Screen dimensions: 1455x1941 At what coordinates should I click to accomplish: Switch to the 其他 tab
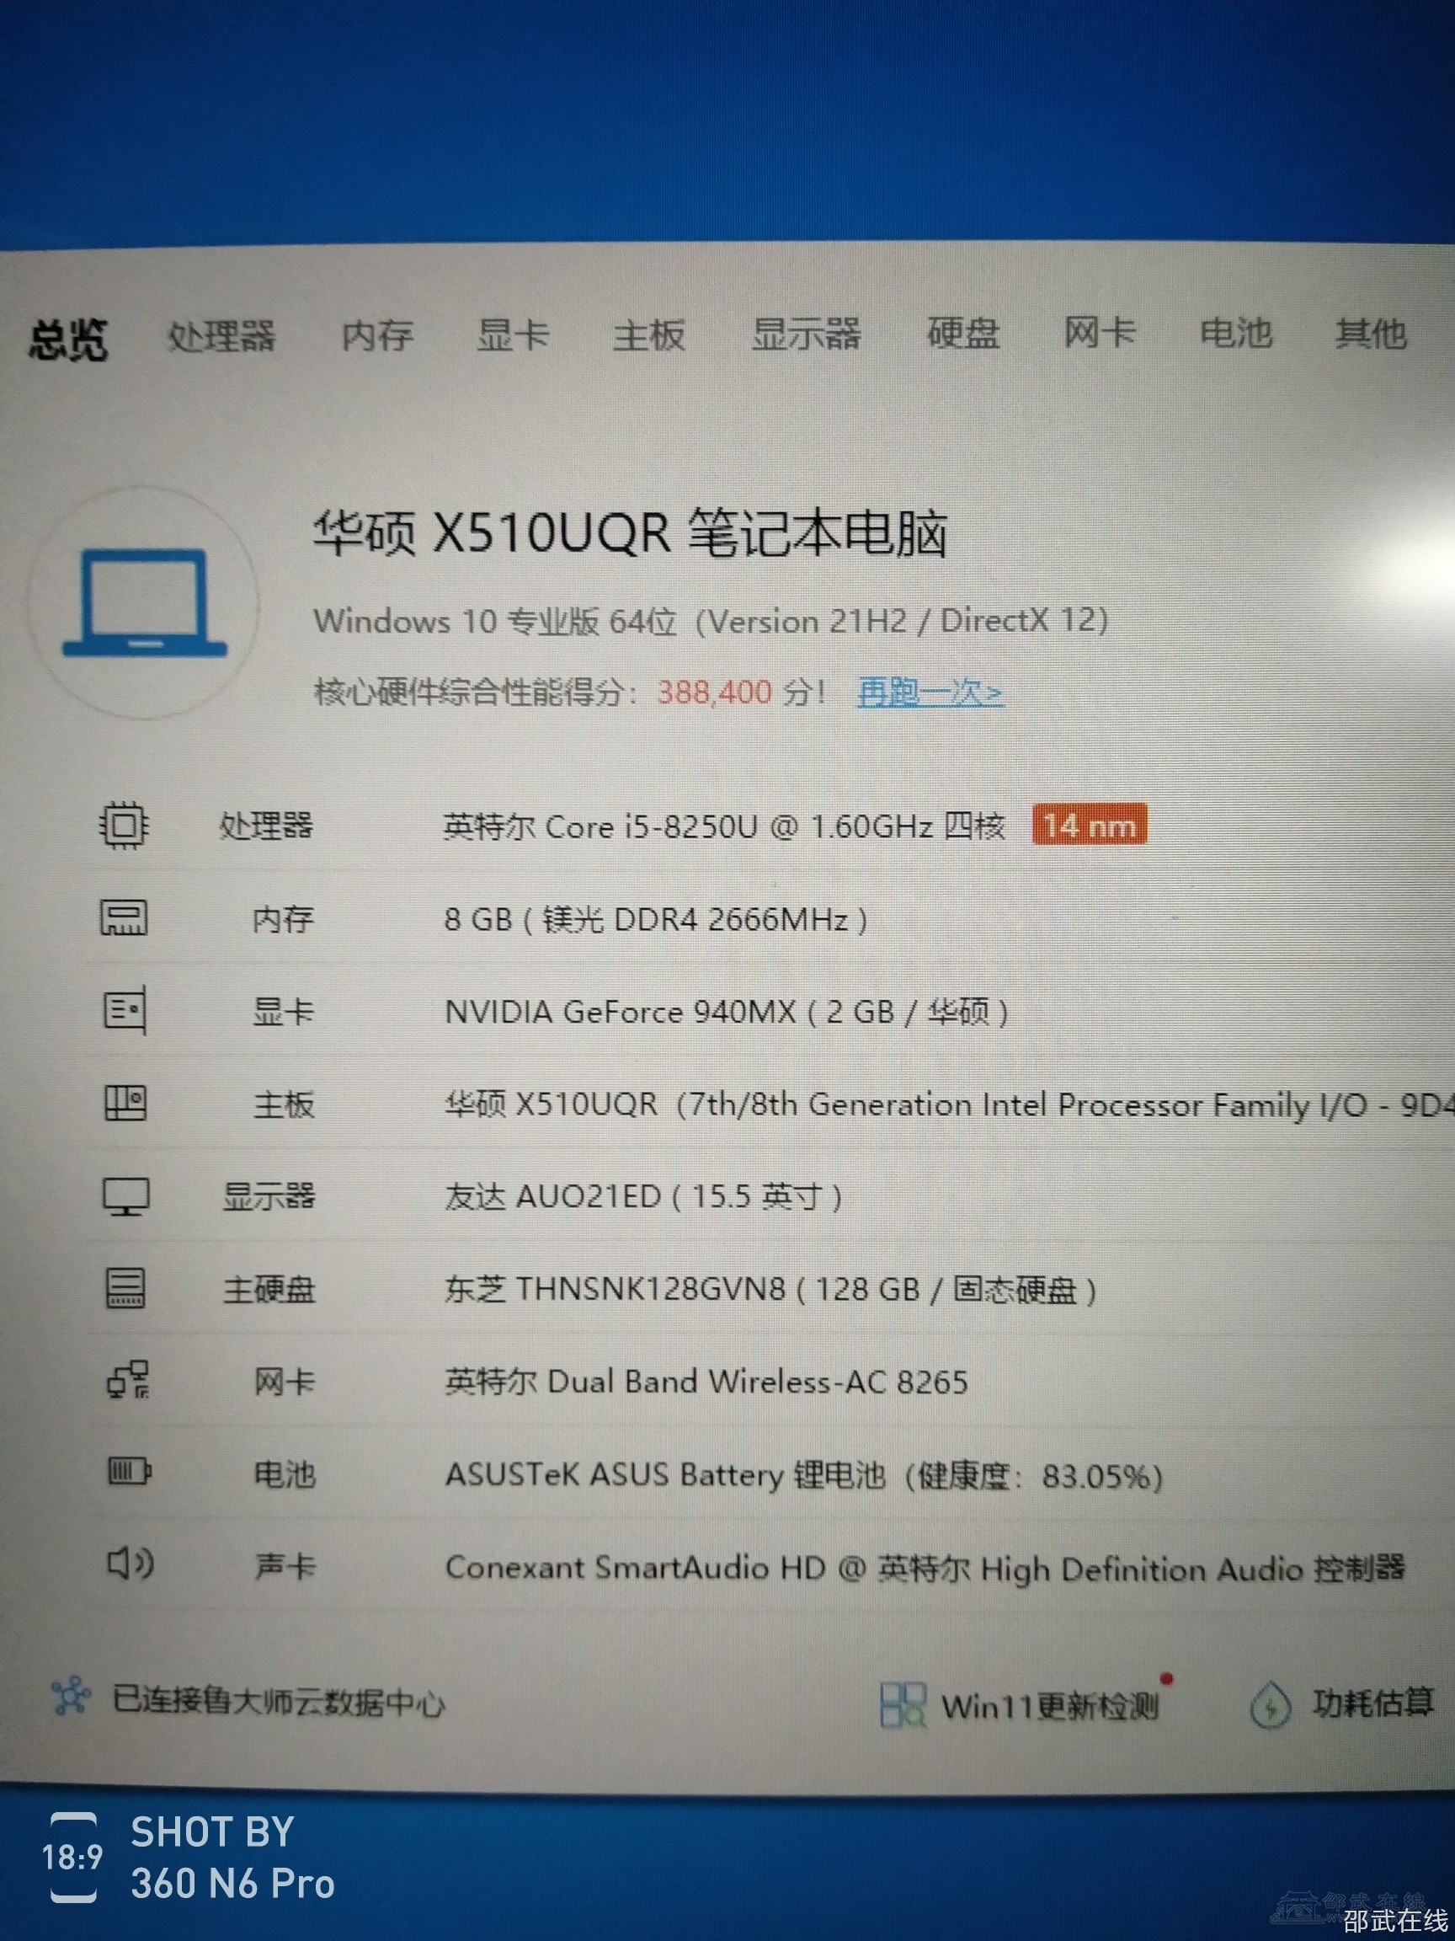(x=1370, y=334)
